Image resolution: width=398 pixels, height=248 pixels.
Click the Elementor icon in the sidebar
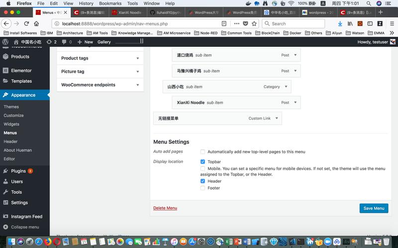pyautogui.click(x=5, y=70)
